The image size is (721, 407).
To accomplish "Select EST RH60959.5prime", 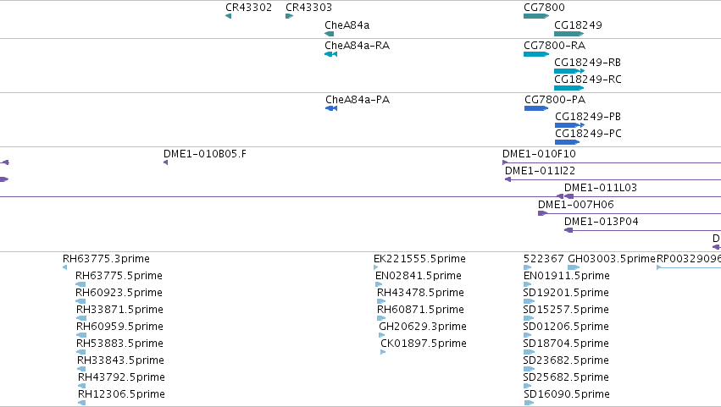I will [119, 327].
